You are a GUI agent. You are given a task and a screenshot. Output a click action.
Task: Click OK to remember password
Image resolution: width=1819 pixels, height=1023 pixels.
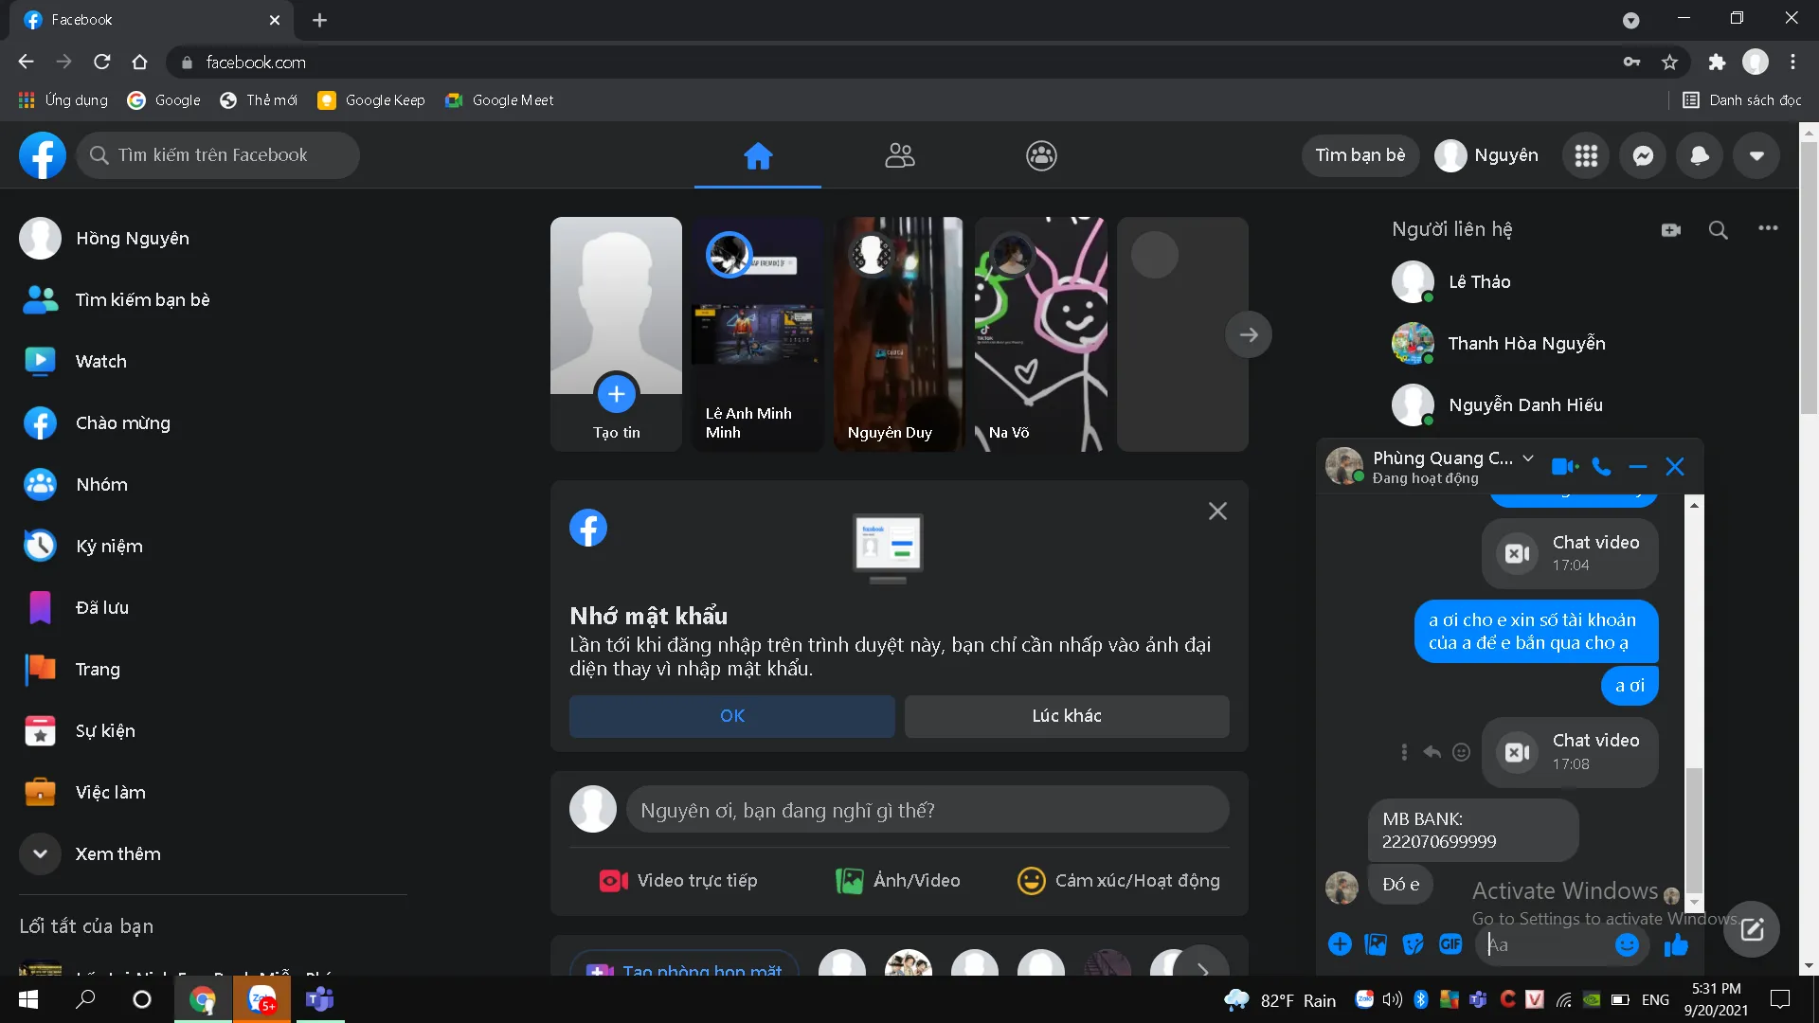click(731, 716)
